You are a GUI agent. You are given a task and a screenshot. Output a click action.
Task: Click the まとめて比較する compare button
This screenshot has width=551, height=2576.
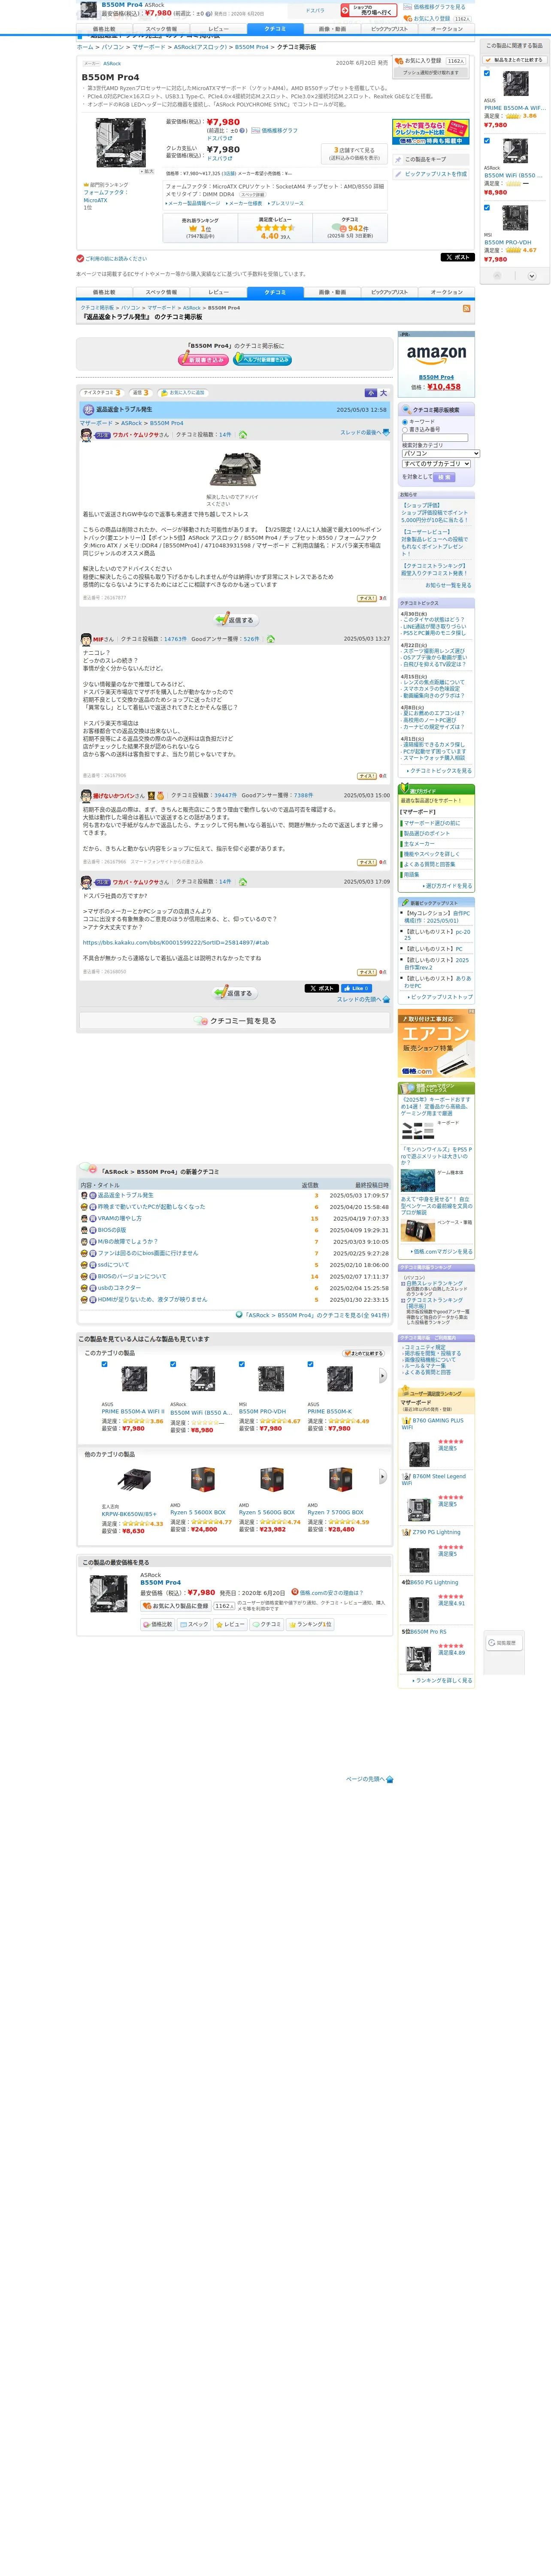coord(363,1353)
